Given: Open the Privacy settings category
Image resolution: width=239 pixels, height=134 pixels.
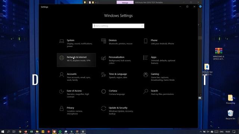Looking at the screenshot, I should click(x=76, y=111).
